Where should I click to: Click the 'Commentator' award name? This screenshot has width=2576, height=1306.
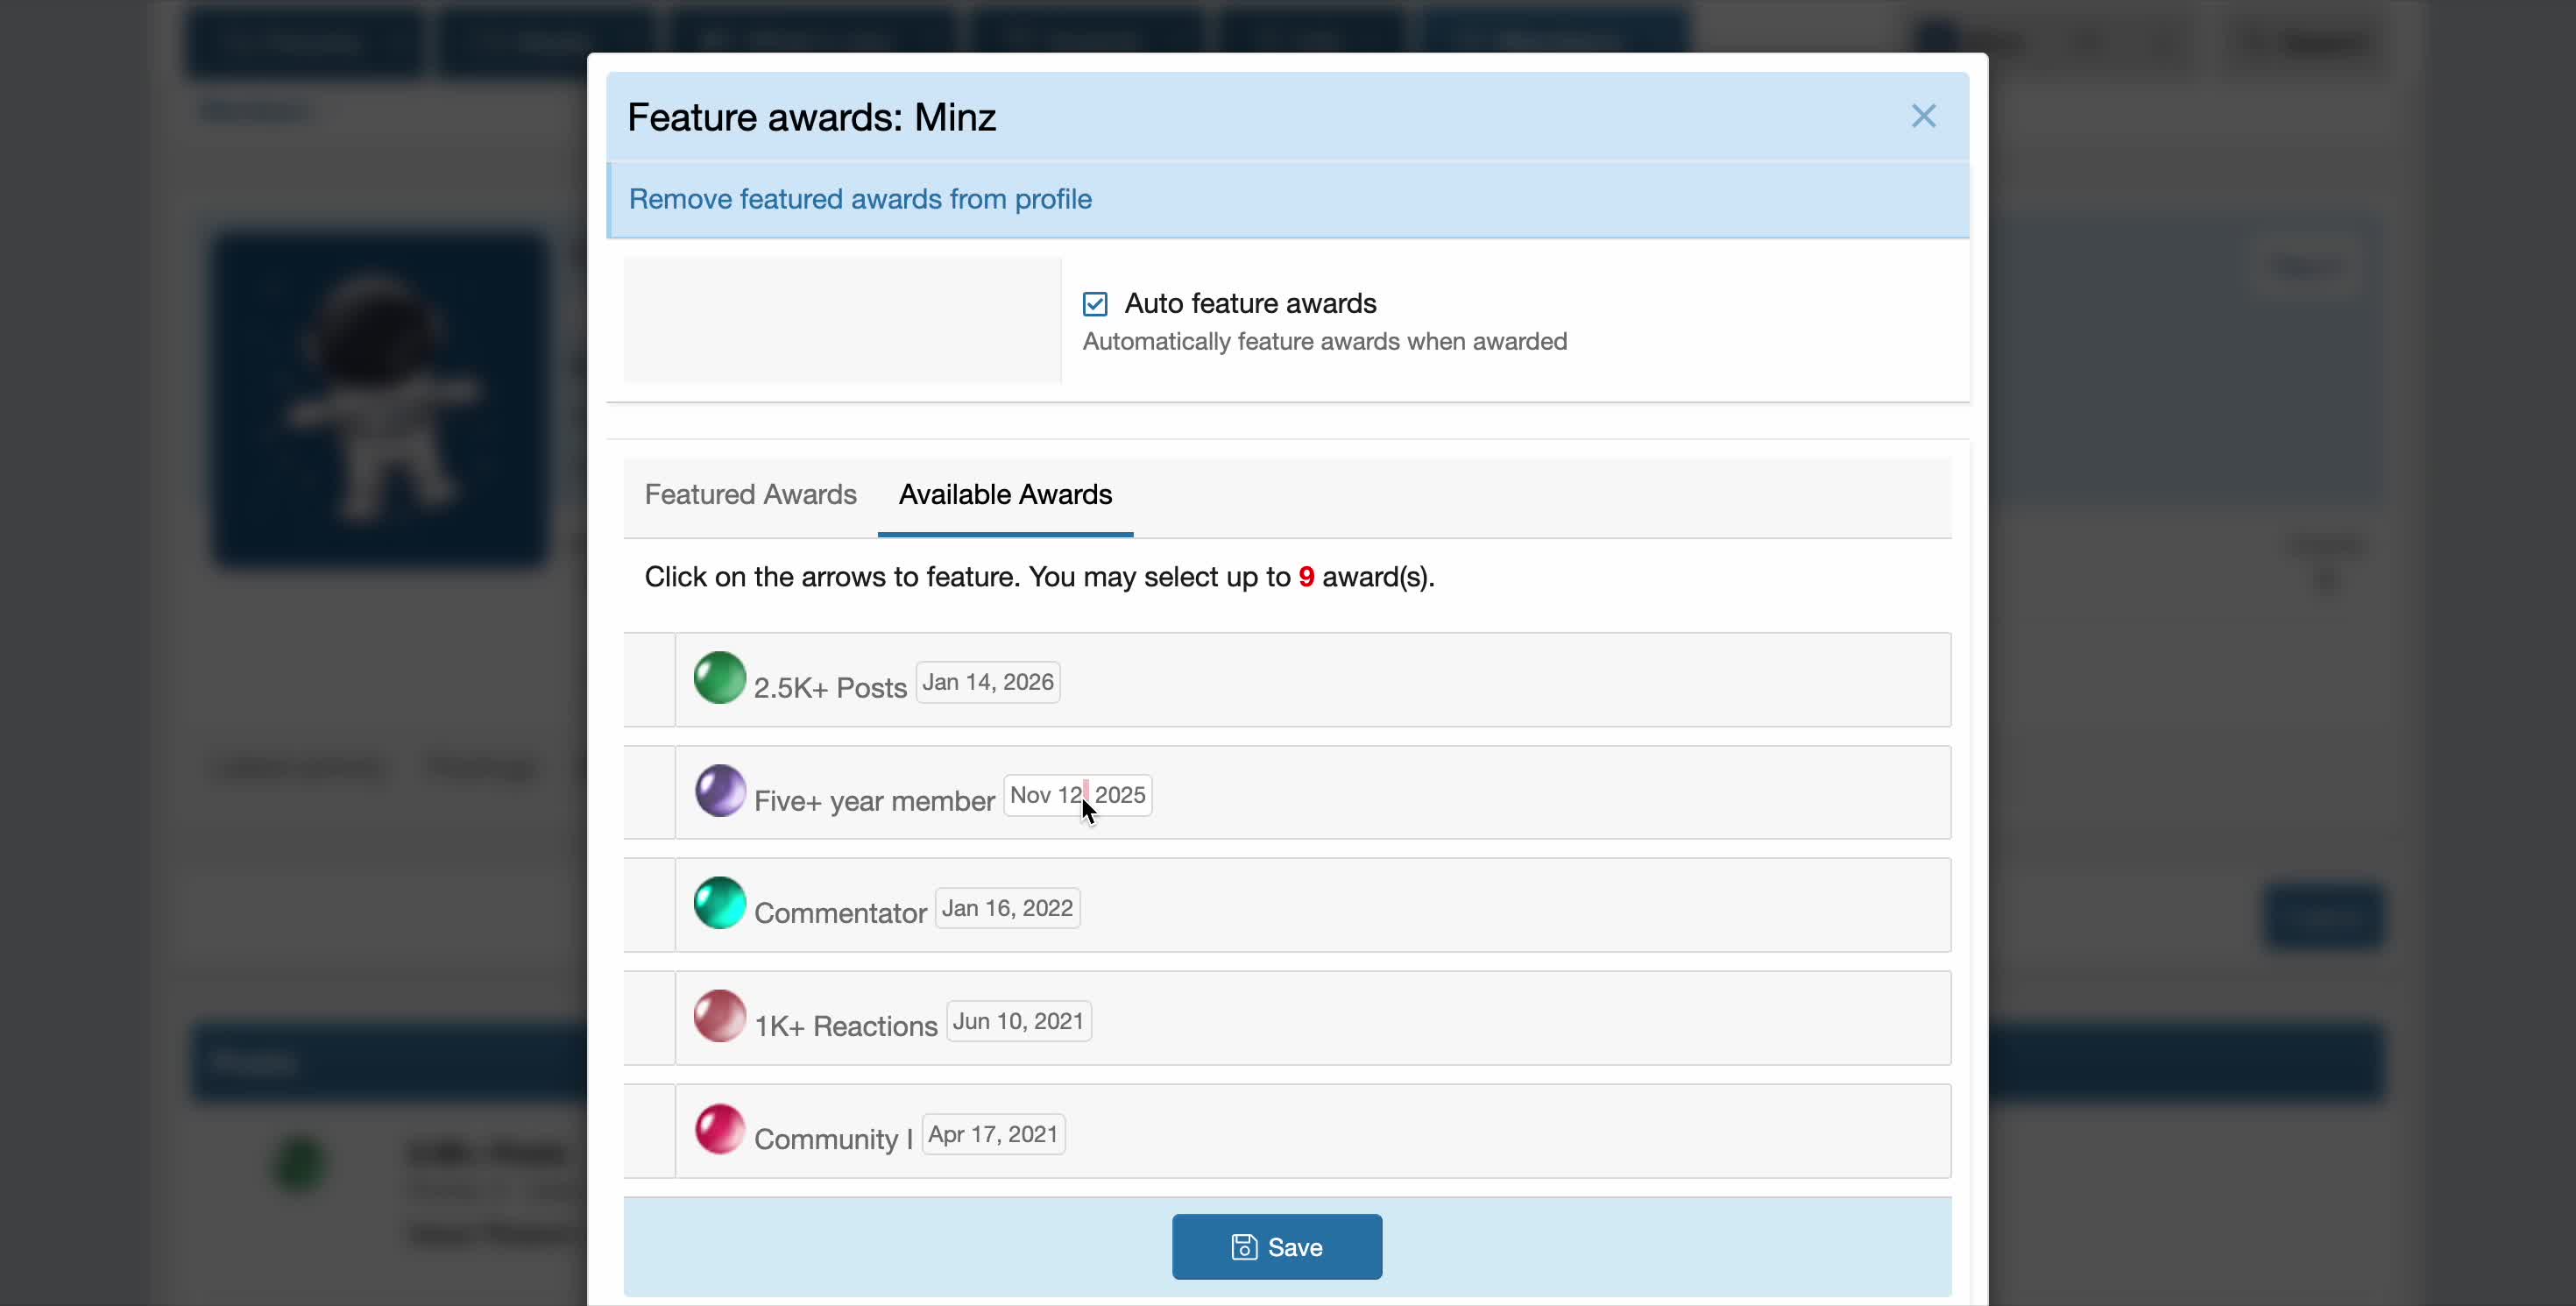840,913
